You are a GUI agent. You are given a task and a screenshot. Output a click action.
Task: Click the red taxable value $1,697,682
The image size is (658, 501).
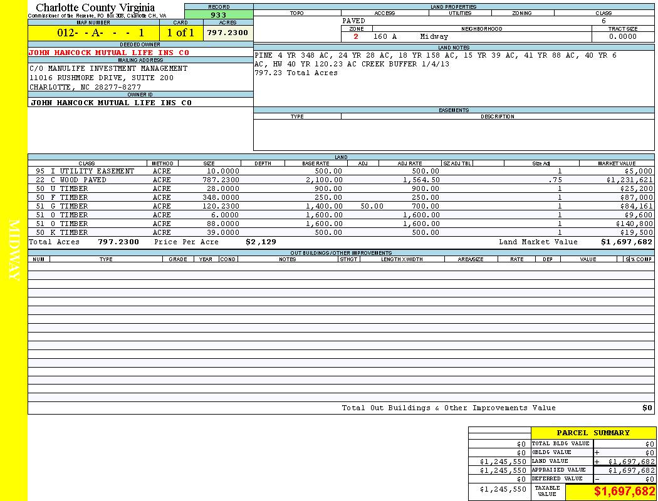click(x=624, y=492)
